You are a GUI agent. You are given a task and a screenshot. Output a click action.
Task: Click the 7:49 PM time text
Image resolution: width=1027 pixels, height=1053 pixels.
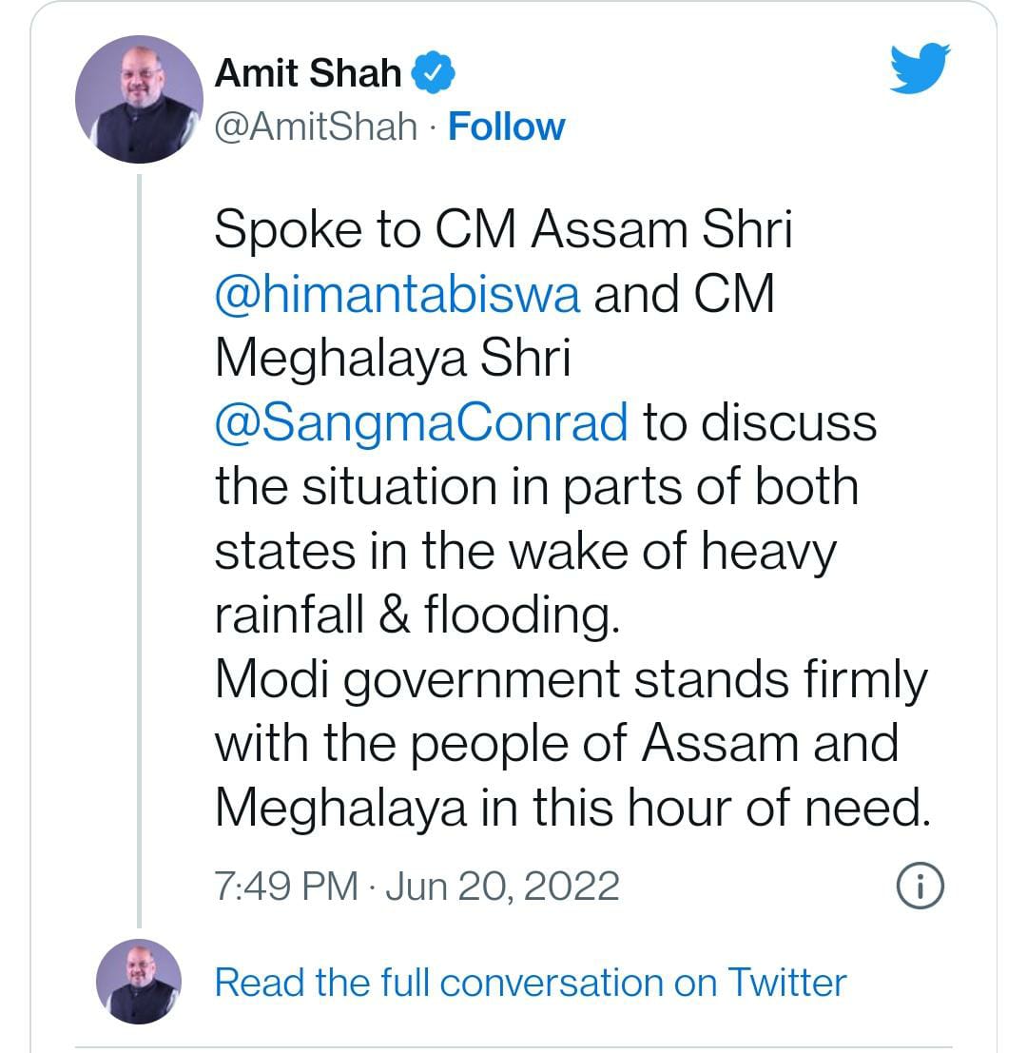click(286, 887)
